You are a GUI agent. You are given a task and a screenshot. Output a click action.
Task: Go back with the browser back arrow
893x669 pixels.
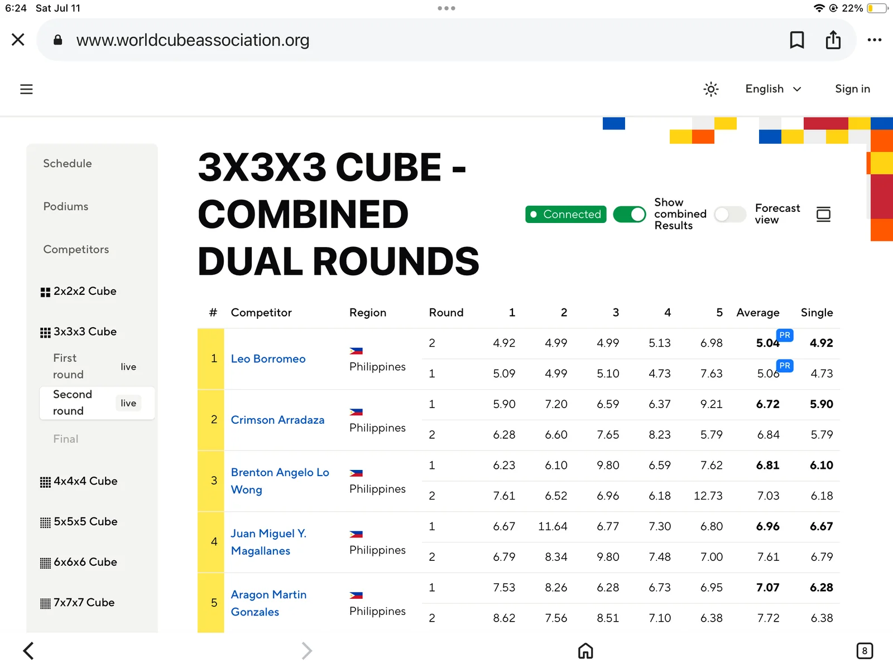28,651
